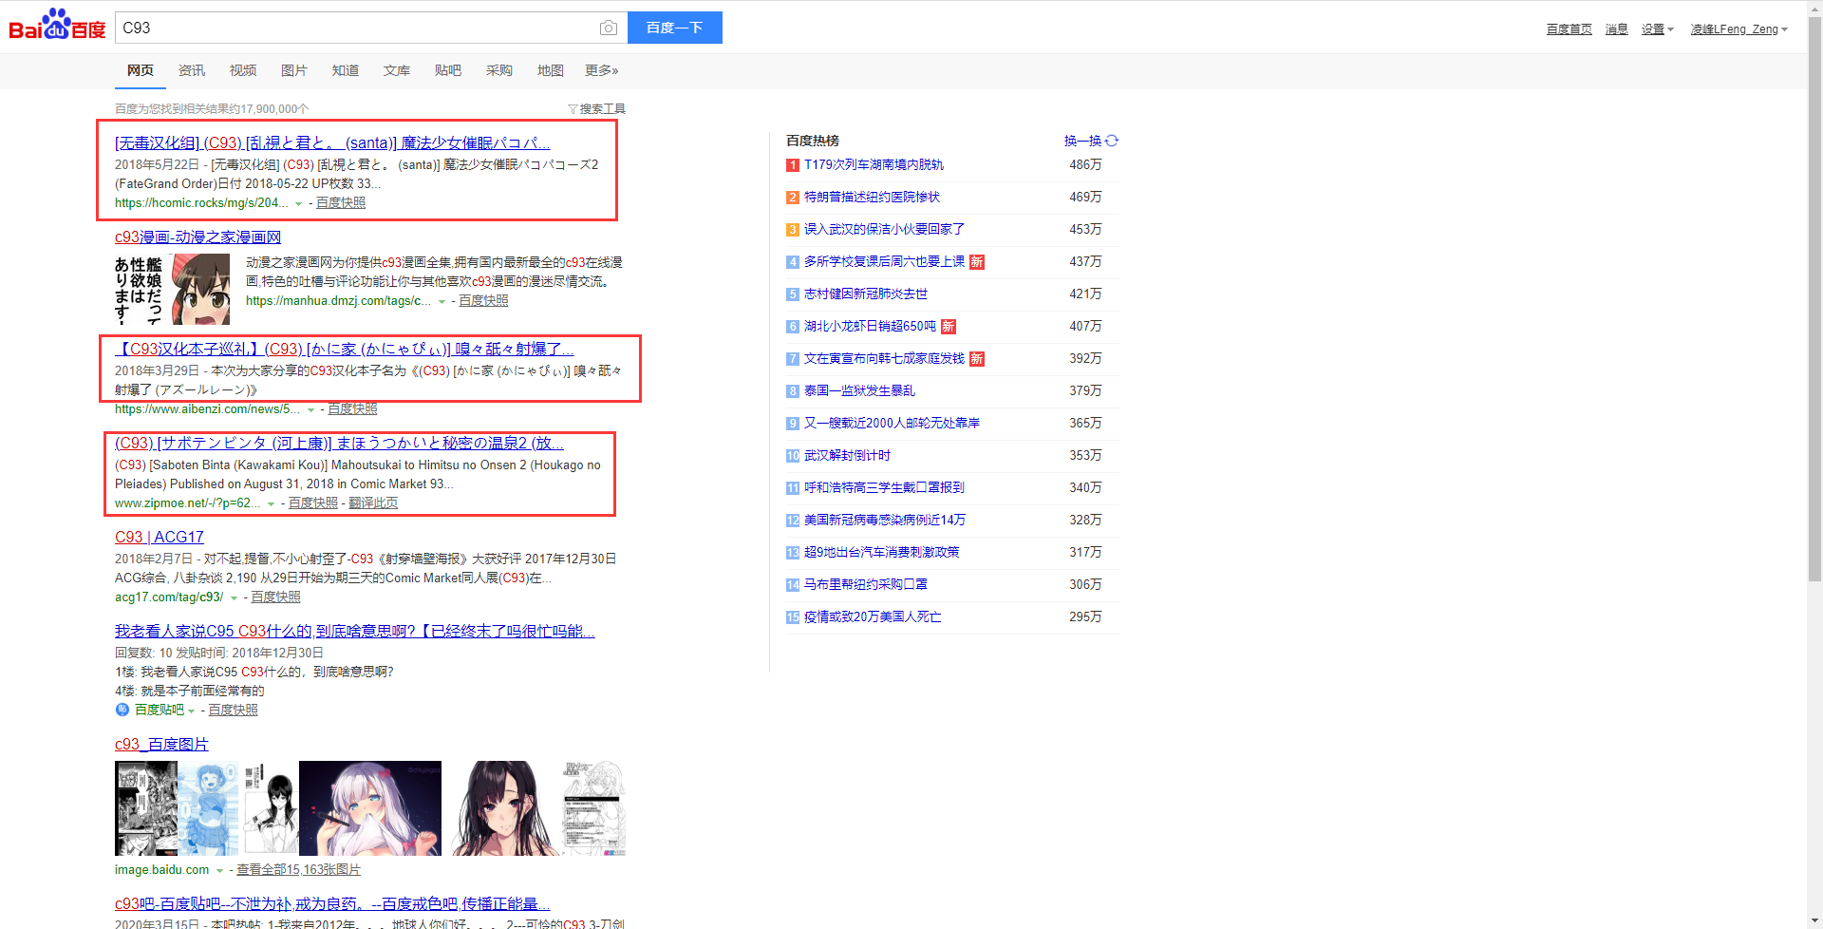Open image search via camera icon
The height and width of the screenshot is (929, 1823).
pos(609,28)
